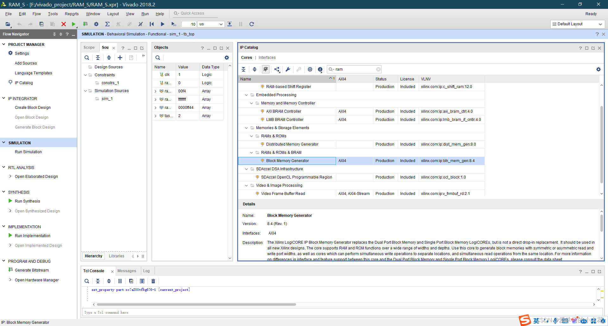Open the Reports menu
608x326 pixels.
[x=72, y=14]
